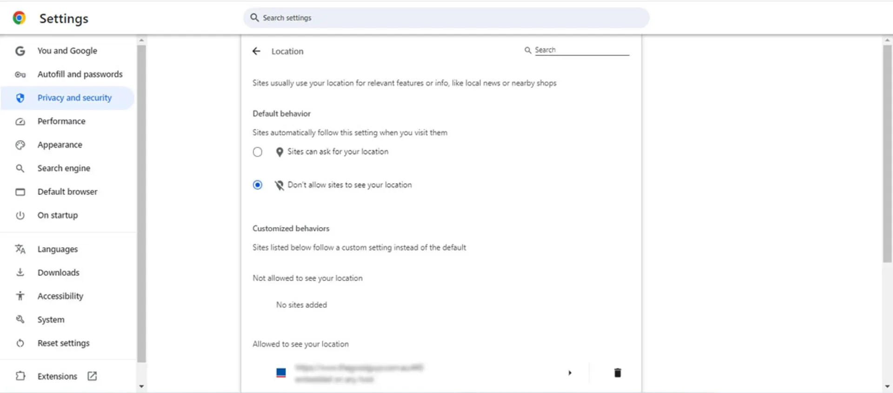The image size is (893, 393).
Task: Open the You and Google section
Action: click(x=67, y=51)
